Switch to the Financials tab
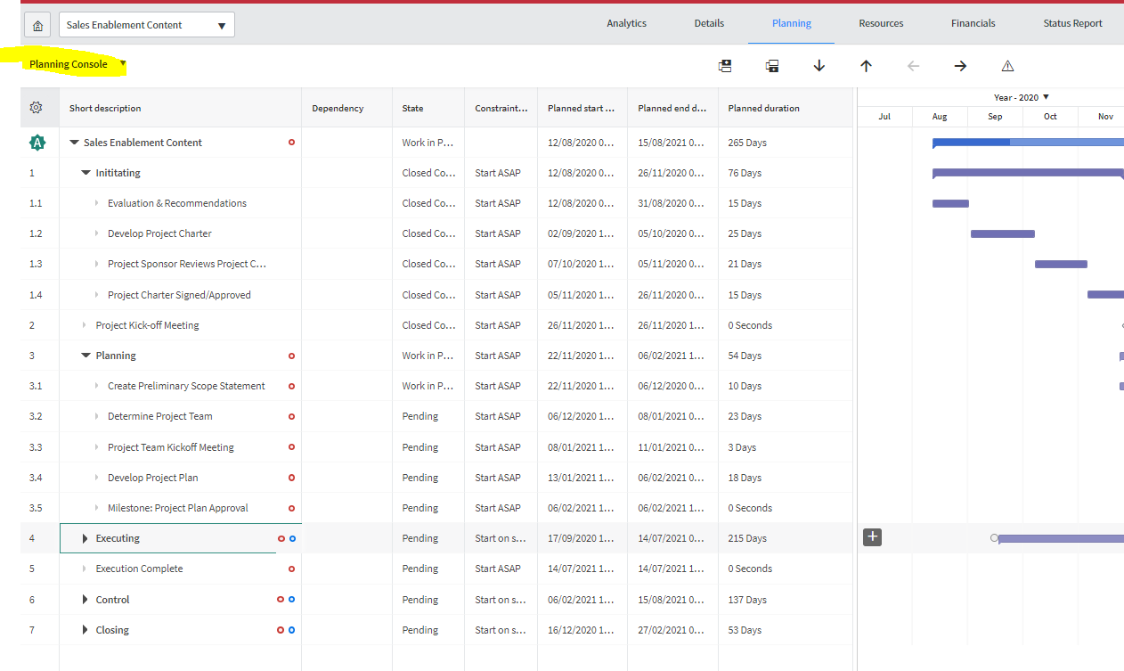 click(x=973, y=23)
